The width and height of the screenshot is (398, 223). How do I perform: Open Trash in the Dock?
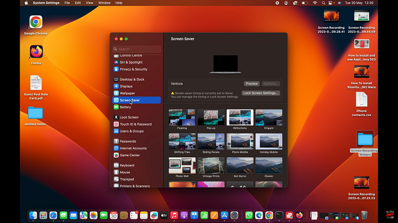pyautogui.click(x=364, y=215)
